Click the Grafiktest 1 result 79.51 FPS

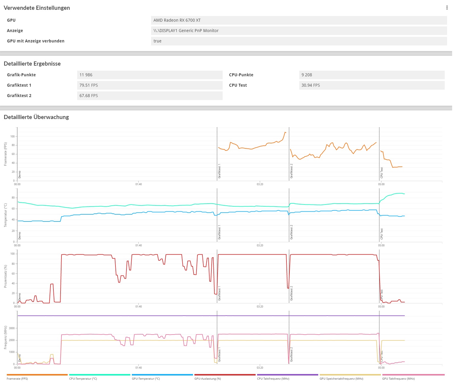click(x=150, y=85)
